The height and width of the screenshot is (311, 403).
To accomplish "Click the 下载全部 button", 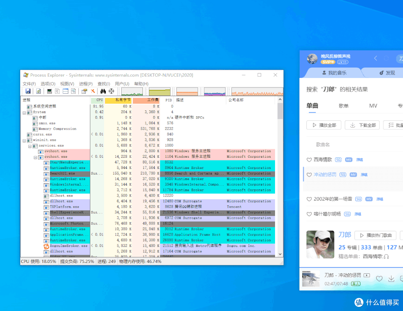I will pyautogui.click(x=362, y=125).
